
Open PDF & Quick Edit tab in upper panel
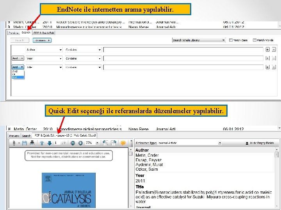44,33
